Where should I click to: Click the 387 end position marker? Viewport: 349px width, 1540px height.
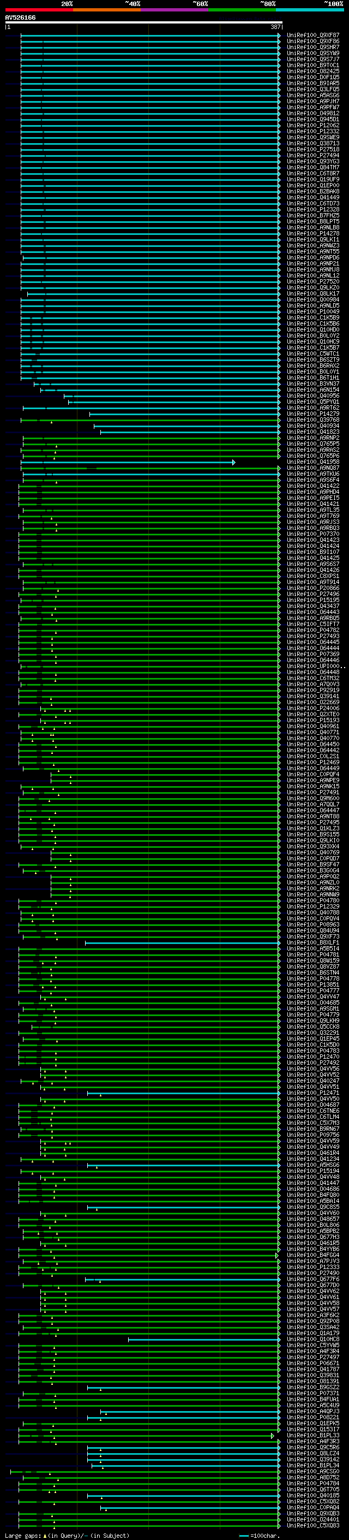pos(275,27)
